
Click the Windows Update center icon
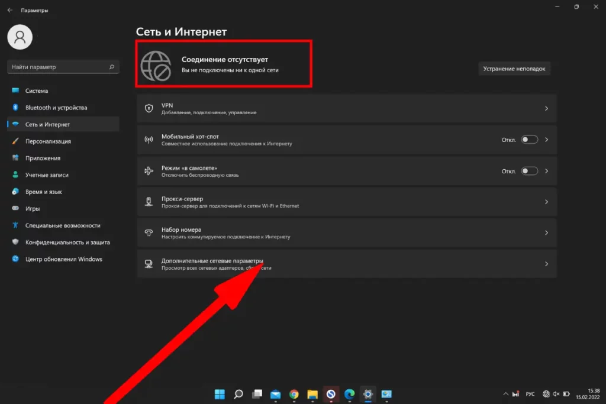(15, 259)
